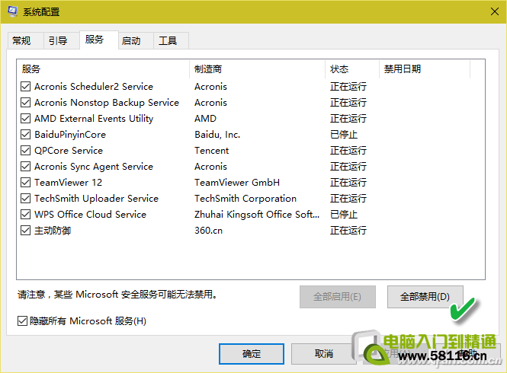Uncheck Acronis Scheduler2 Service checkbox
This screenshot has height=373, width=507.
[x=26, y=87]
